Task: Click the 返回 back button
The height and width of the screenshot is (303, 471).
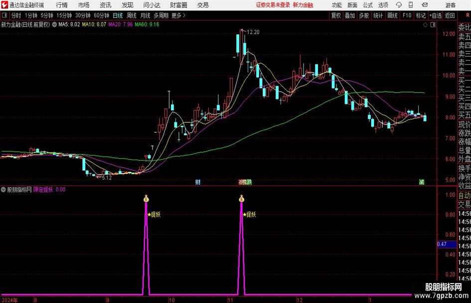Action: point(450,15)
